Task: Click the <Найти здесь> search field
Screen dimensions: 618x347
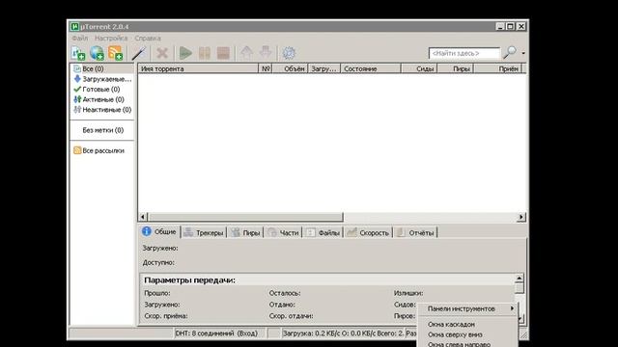Action: click(463, 53)
